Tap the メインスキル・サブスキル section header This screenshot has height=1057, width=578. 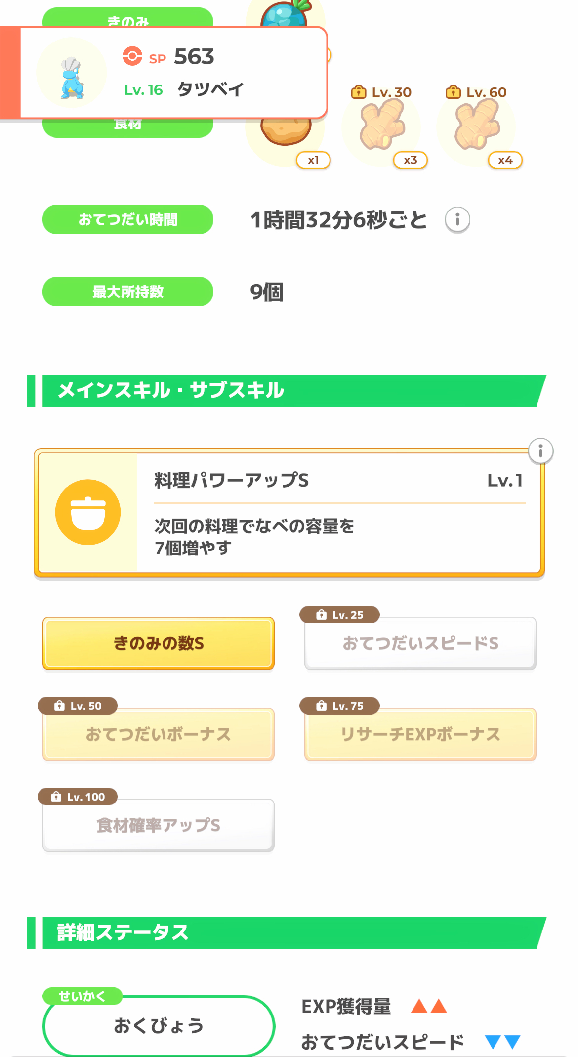pos(287,390)
